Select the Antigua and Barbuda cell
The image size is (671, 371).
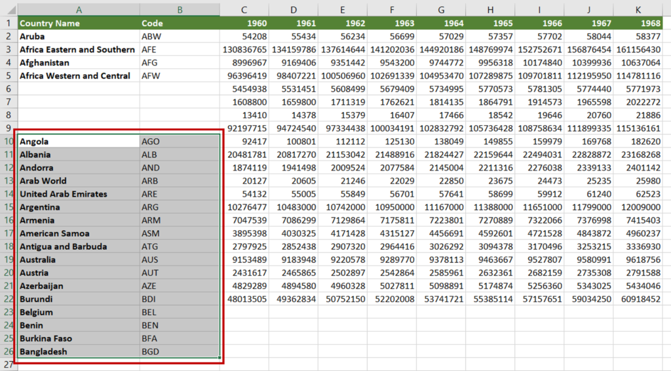coord(79,246)
